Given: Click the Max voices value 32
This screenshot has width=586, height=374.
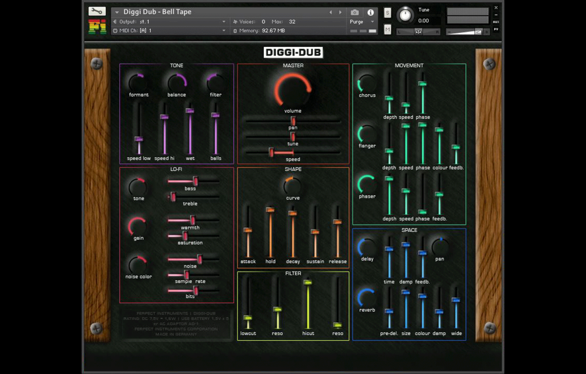Looking at the screenshot, I should 292,22.
